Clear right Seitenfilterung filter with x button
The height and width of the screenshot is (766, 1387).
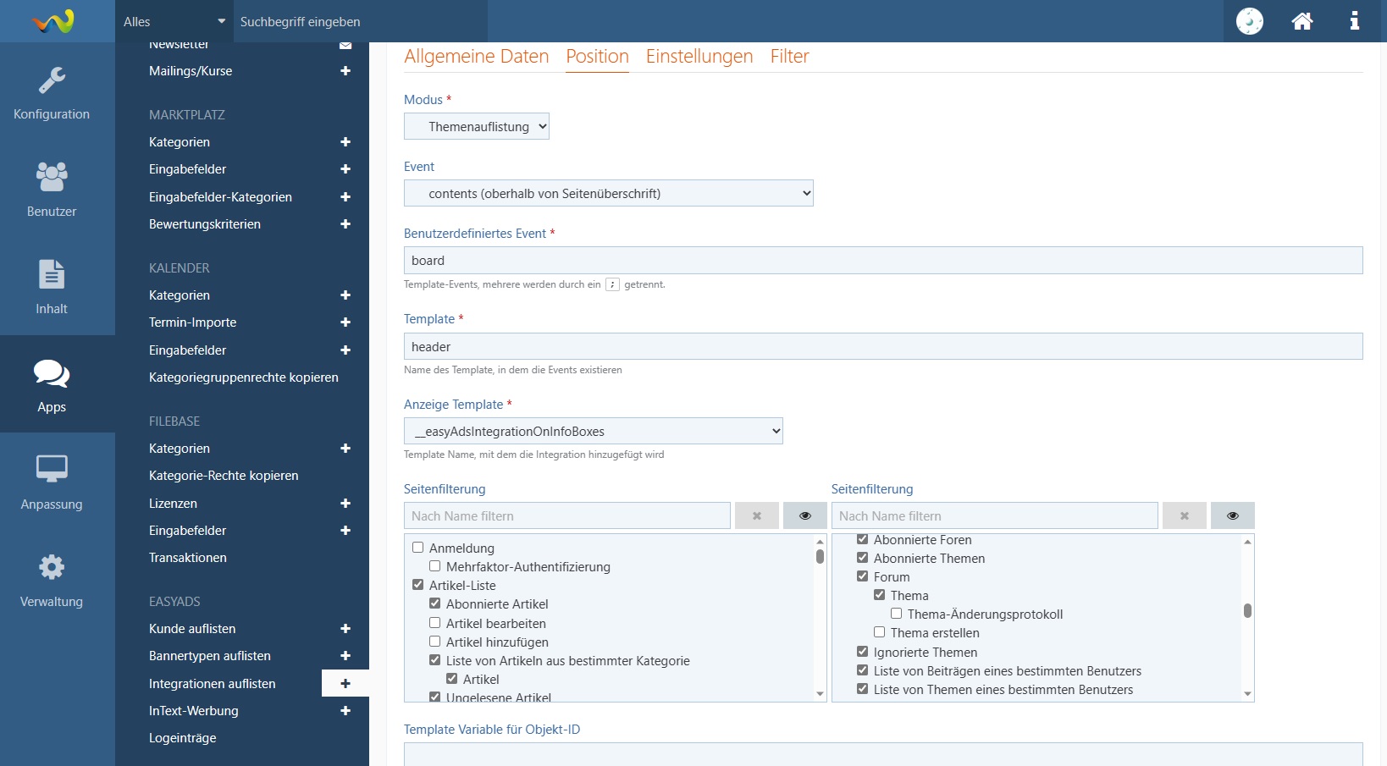pyautogui.click(x=1185, y=515)
